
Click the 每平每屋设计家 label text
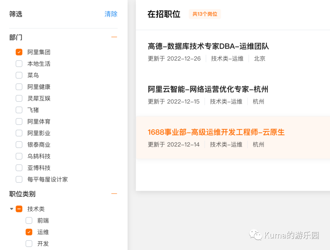[48, 179]
